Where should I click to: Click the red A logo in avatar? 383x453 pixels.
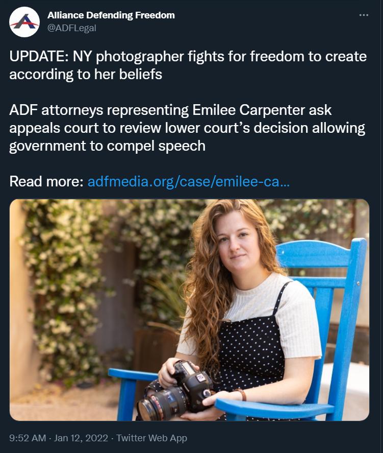tap(24, 21)
